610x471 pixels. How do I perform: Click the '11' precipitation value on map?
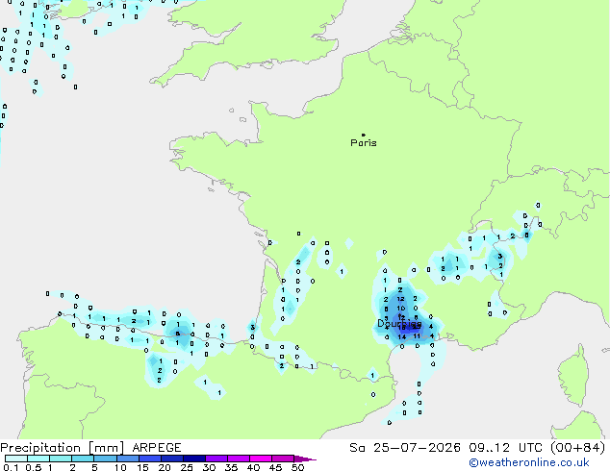pos(417,336)
